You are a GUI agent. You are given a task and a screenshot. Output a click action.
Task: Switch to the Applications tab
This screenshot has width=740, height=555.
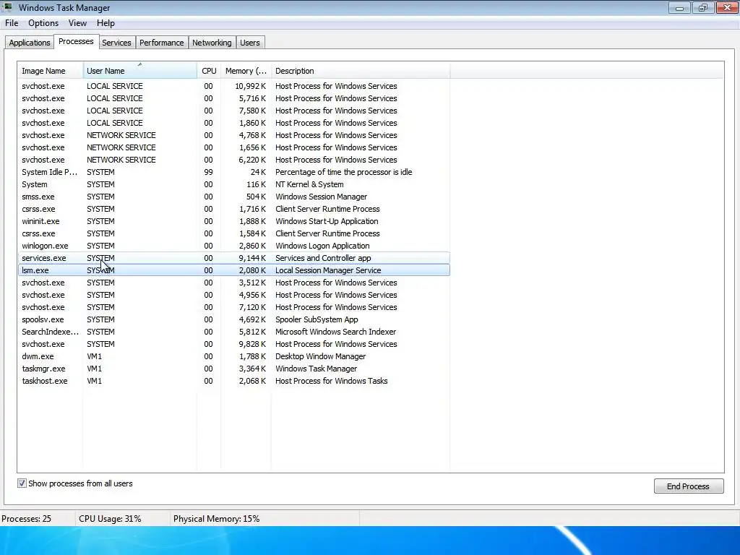point(29,43)
